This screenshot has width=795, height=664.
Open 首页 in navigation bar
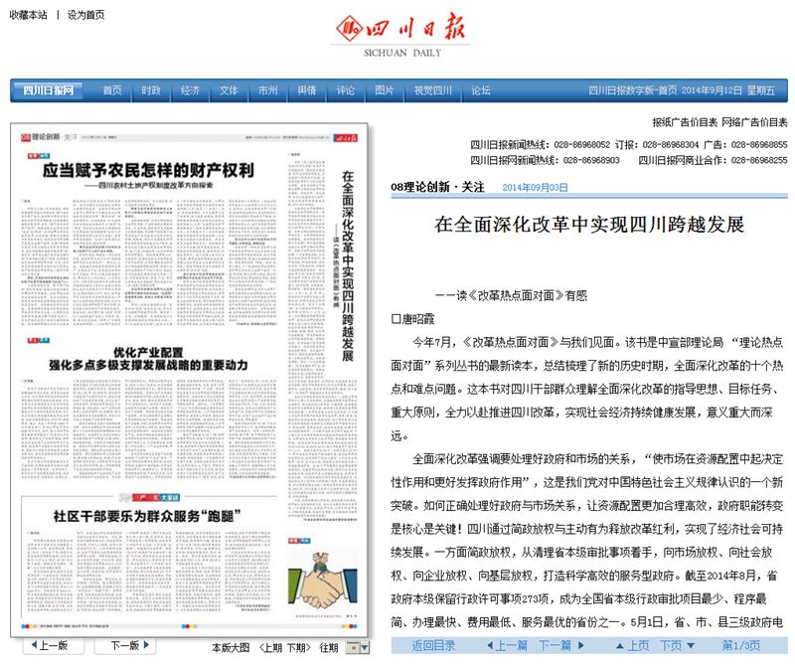112,90
